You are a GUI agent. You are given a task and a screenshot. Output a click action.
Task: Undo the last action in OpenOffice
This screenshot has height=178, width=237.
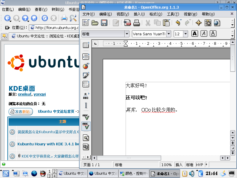[178, 23]
